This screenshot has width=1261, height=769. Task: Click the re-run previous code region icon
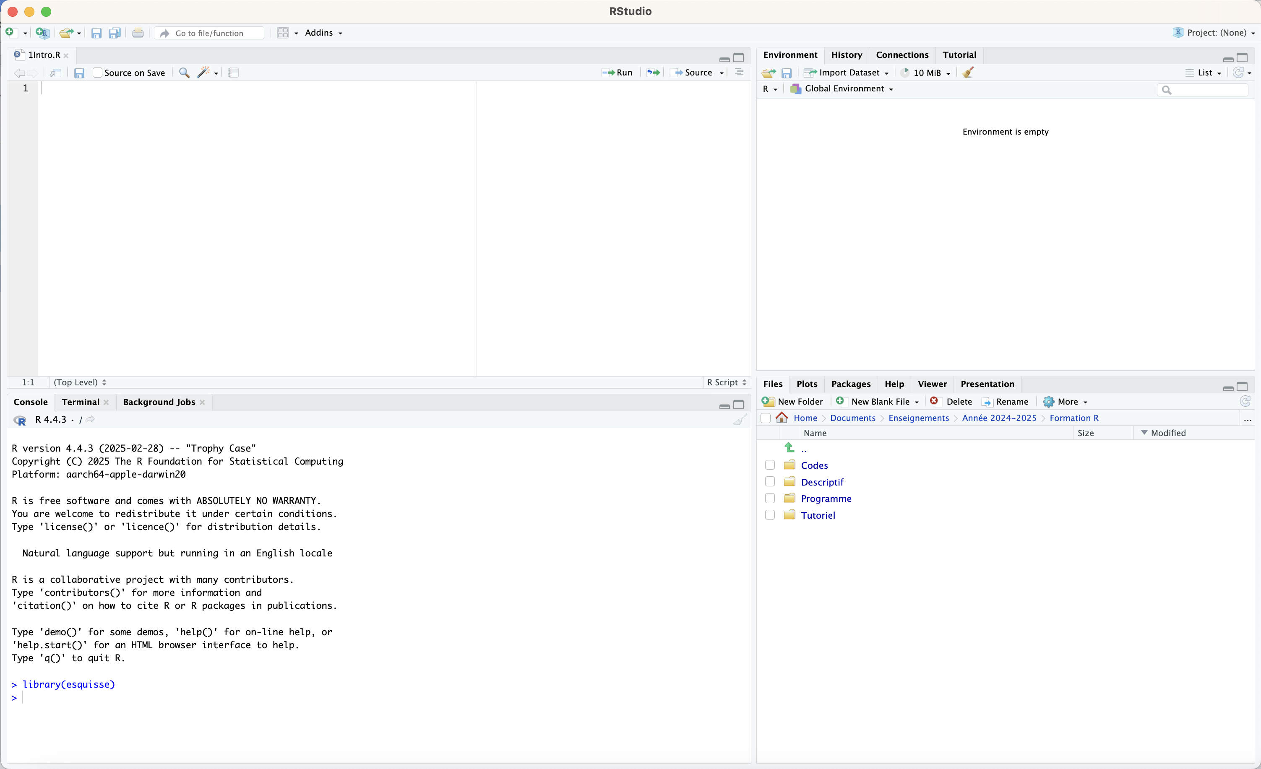click(x=653, y=73)
